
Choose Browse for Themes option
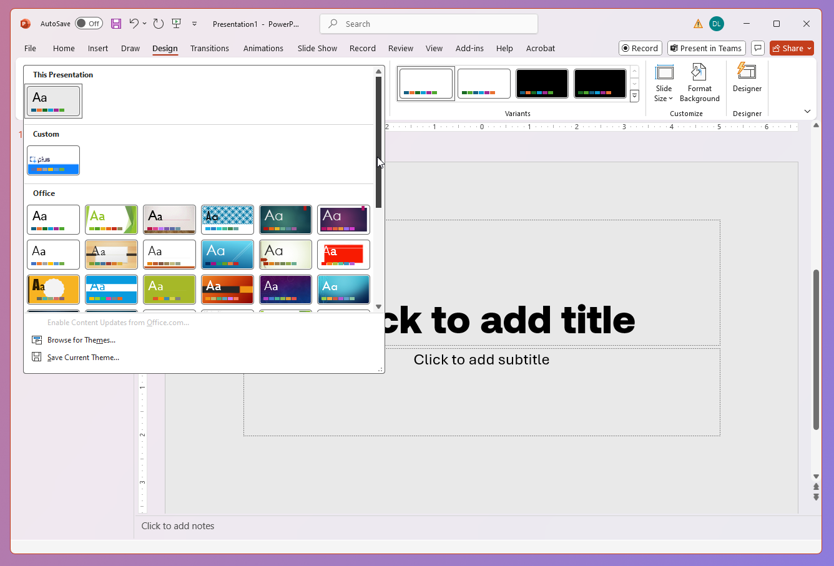(x=81, y=340)
